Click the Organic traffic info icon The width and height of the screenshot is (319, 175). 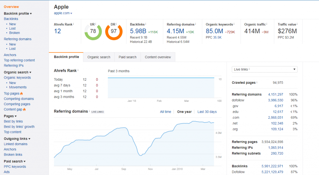[x=267, y=24]
